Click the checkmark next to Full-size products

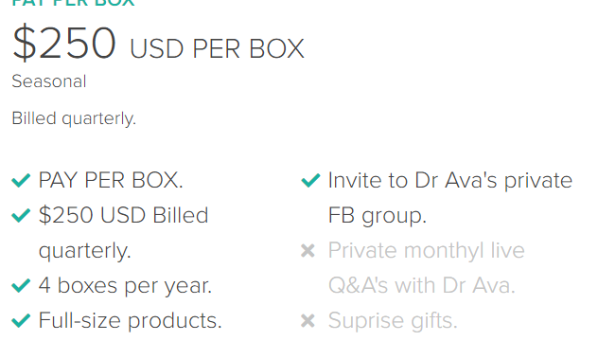21,321
